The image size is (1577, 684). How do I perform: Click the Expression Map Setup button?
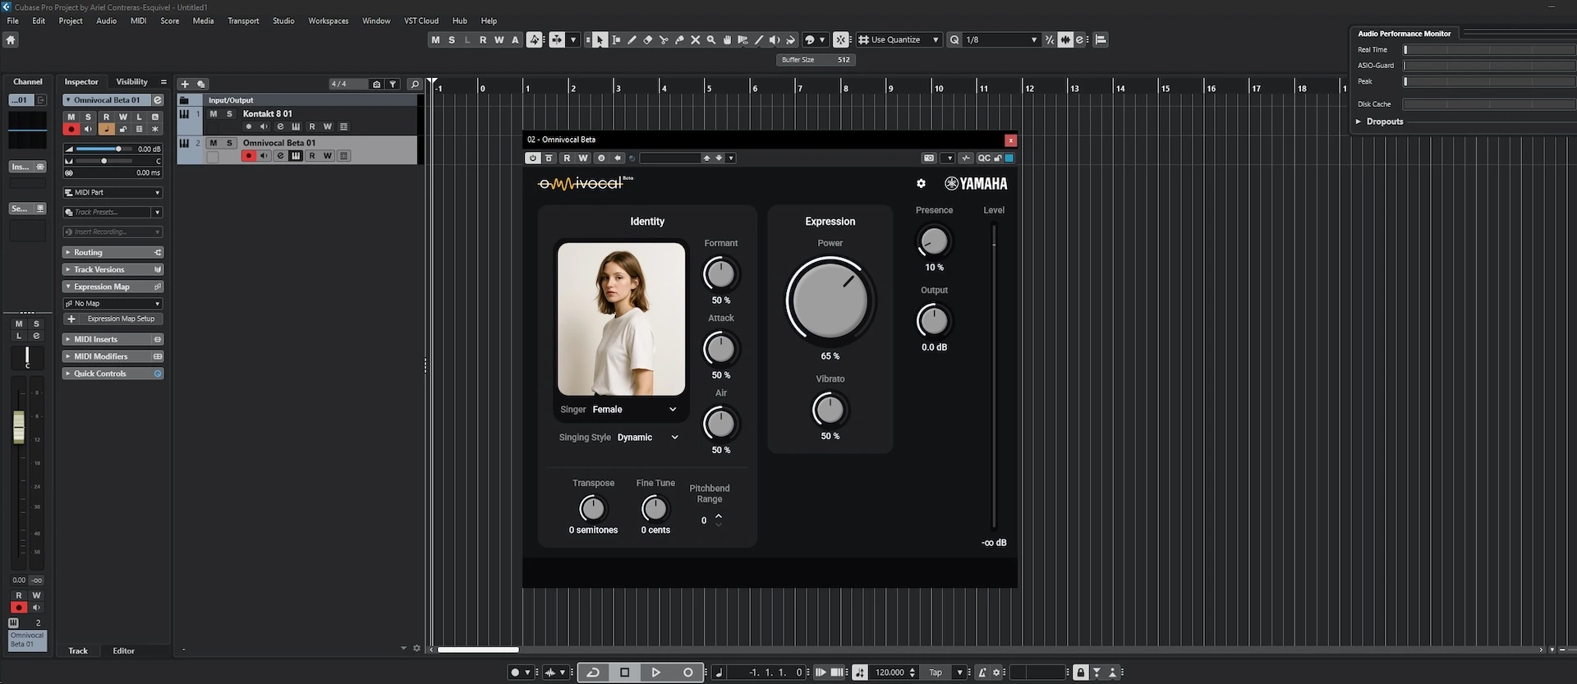coord(120,319)
